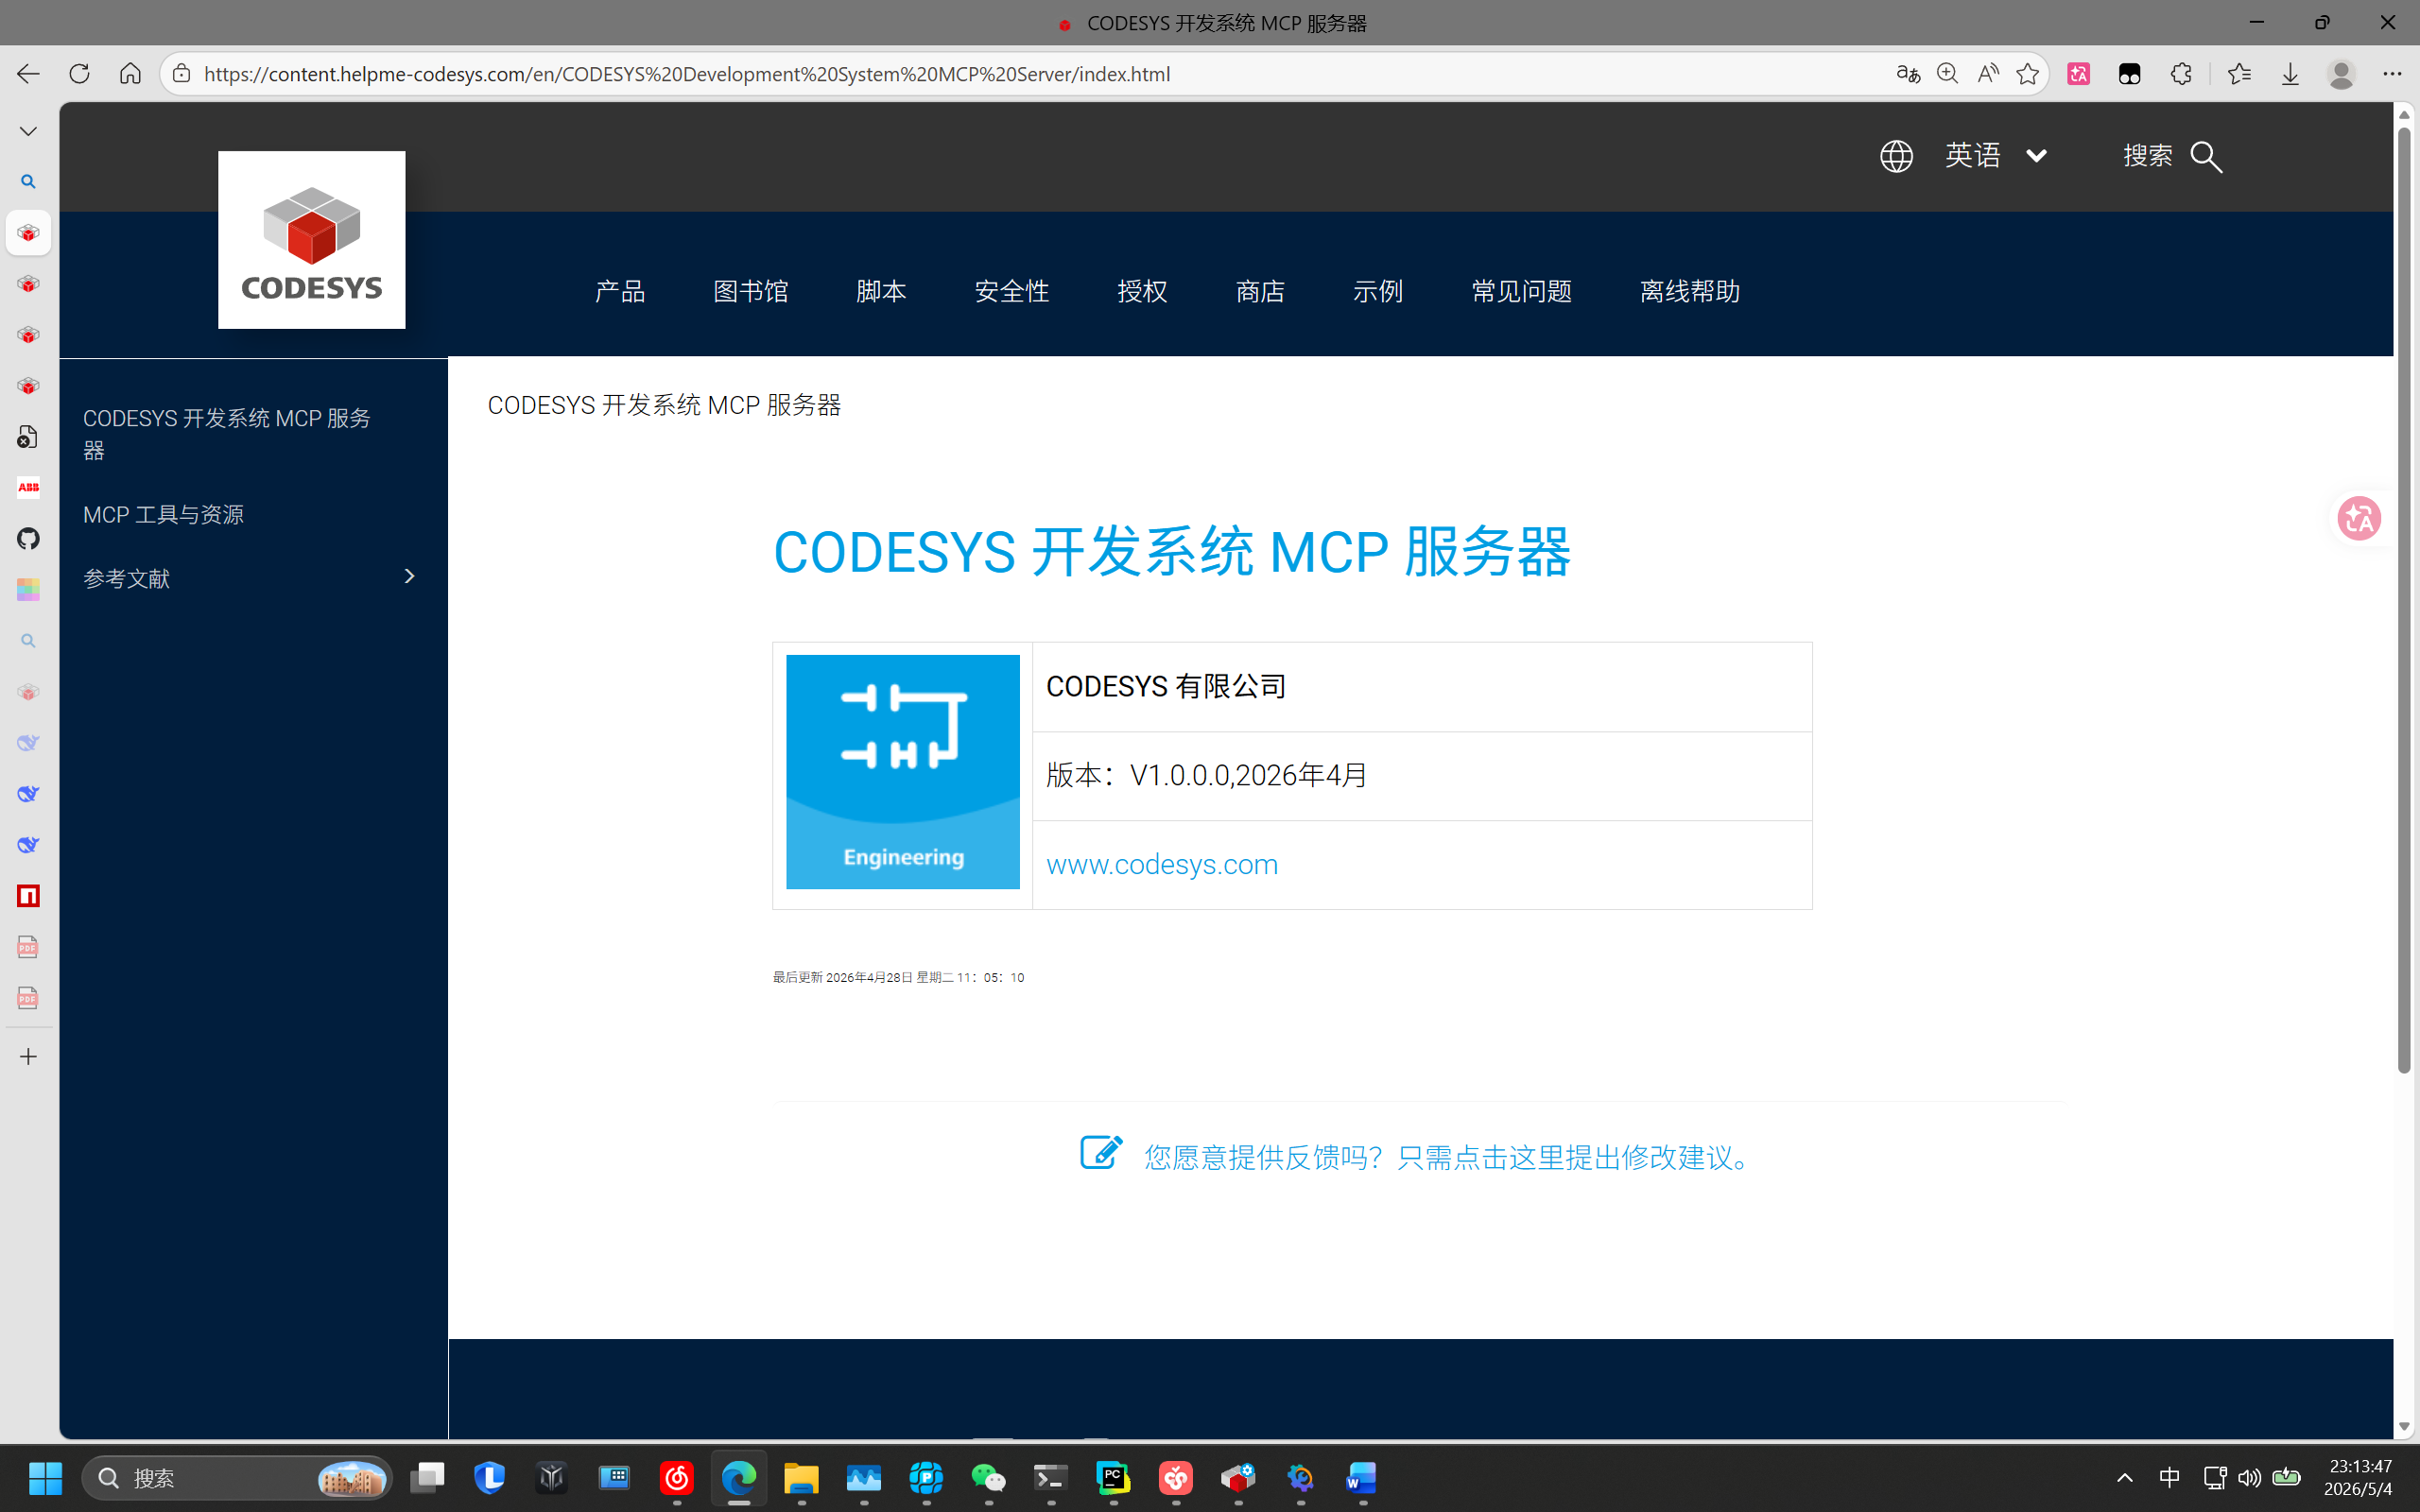Show hidden system tray icons
2420x1512 pixels.
click(x=2125, y=1478)
